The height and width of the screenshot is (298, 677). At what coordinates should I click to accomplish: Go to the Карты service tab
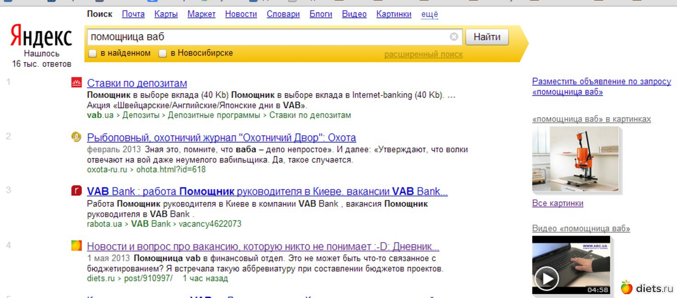click(x=166, y=14)
